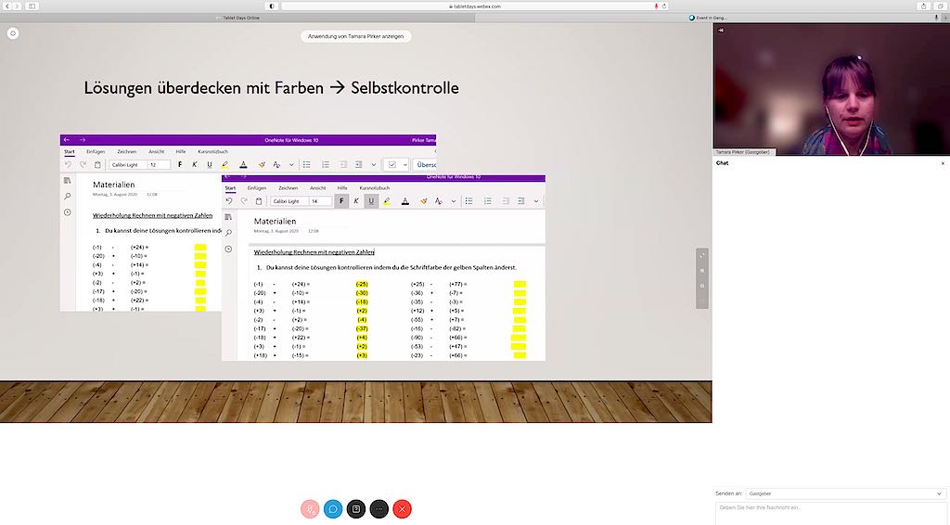Open the Safari share menu icon
The height and width of the screenshot is (525, 950).
tap(923, 6)
